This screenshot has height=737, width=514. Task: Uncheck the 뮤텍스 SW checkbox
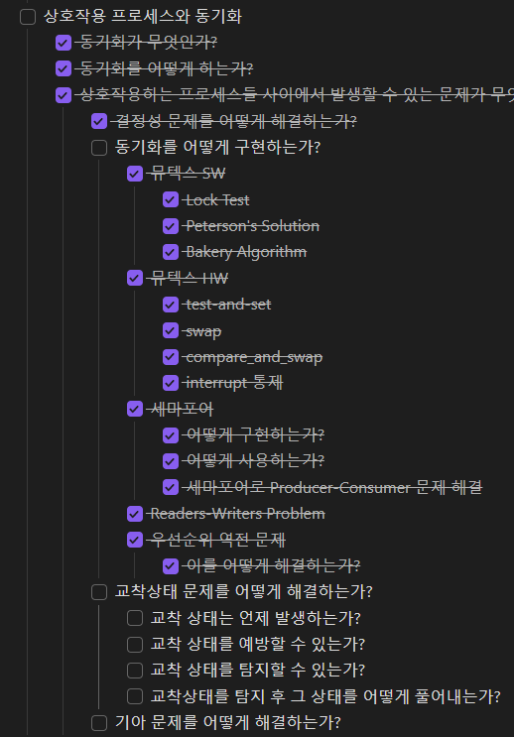(x=135, y=174)
